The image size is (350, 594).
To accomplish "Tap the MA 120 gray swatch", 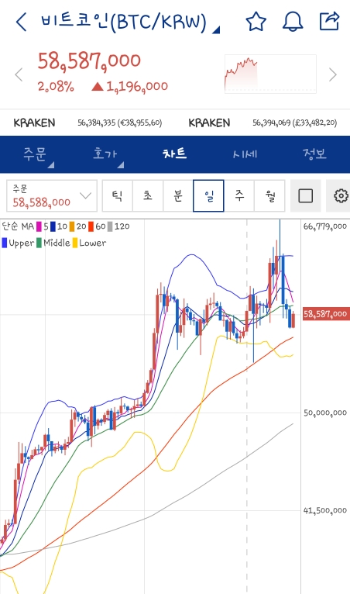I will click(110, 226).
